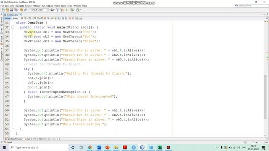Viewport: 269px width, 151px height.
Task: Click the green Run Project icon
Action: 66,10
